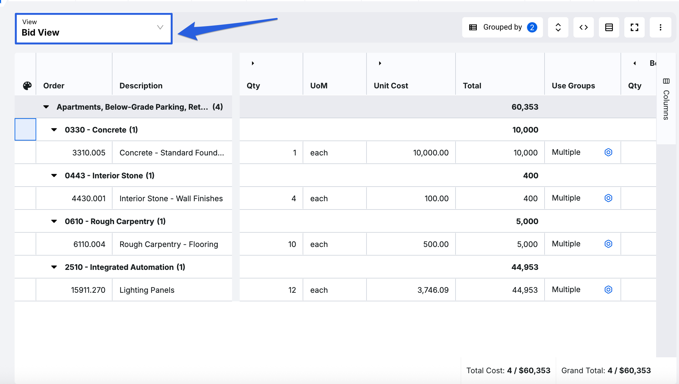This screenshot has height=384, width=679.
Task: Click the row density icon in toolbar
Action: [x=609, y=27]
